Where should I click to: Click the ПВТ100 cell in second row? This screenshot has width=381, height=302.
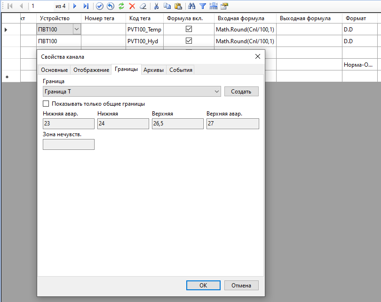pyautogui.click(x=58, y=41)
